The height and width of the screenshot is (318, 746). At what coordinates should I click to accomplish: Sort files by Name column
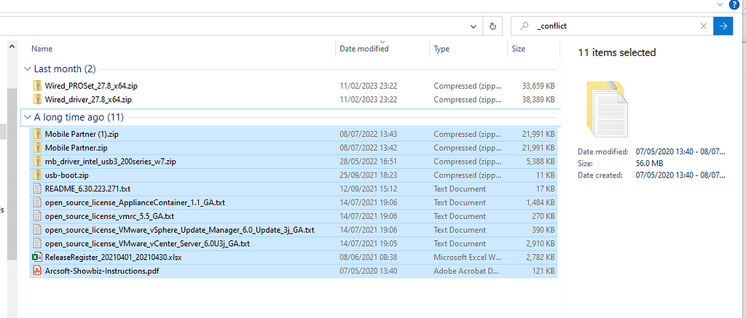[42, 49]
